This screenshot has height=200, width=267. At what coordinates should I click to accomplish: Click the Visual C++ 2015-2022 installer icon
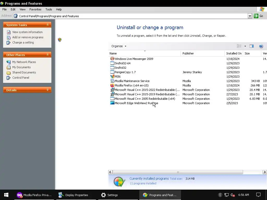112,90
